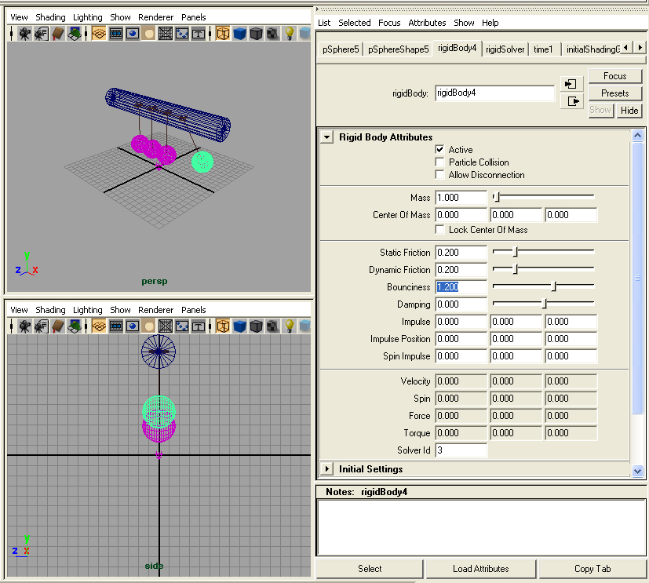Open the List menu in Attribute Editor

point(324,23)
